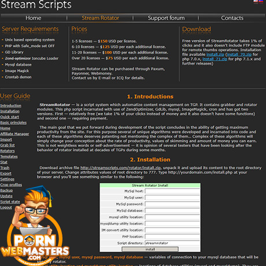Click the 'Stream Rotator Install' form header
Viewport: 266px width, 266px height.
coord(150,186)
